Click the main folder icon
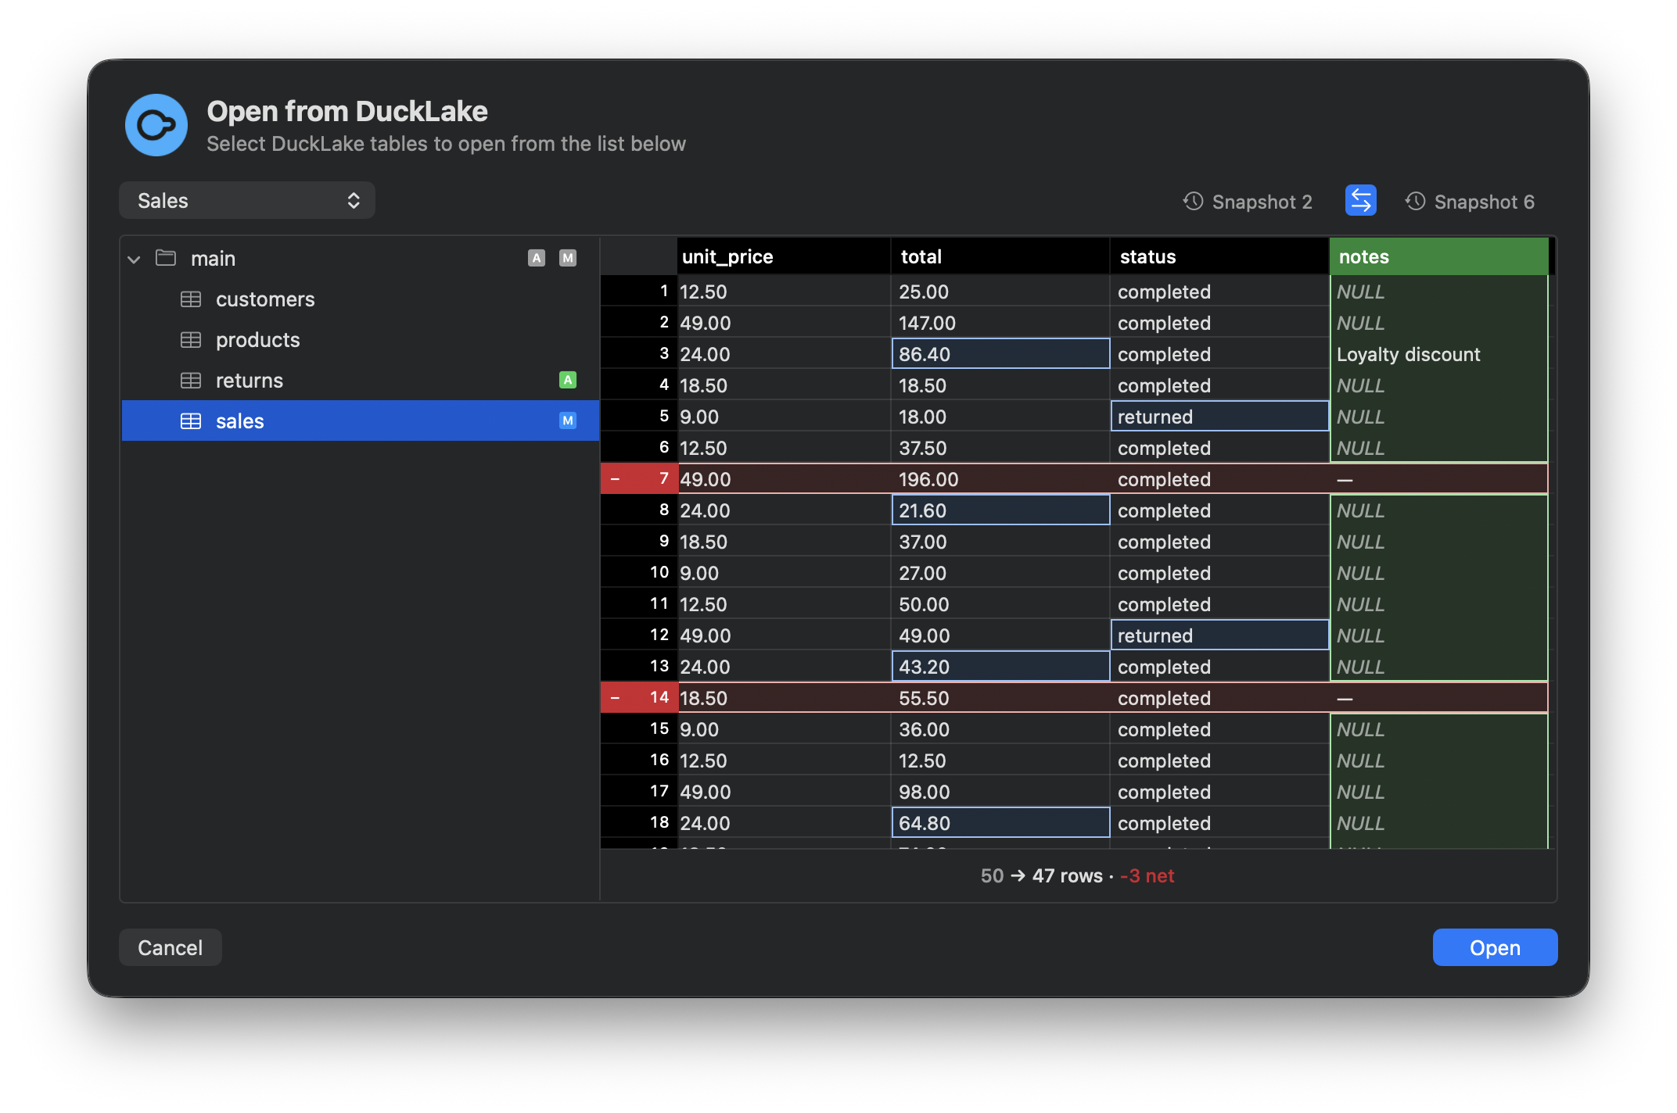 coord(166,258)
